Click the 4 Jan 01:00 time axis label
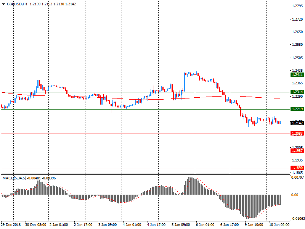305x229 pixels. pyautogui.click(x=132, y=225)
